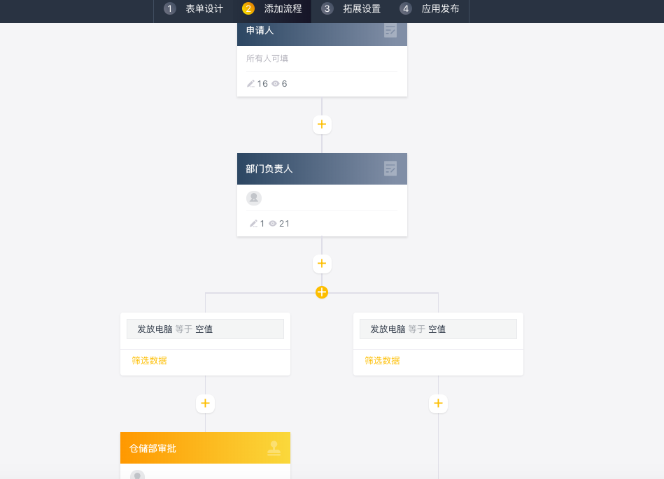Click the orange add-branch plus circle
This screenshot has width=664, height=479.
322,292
